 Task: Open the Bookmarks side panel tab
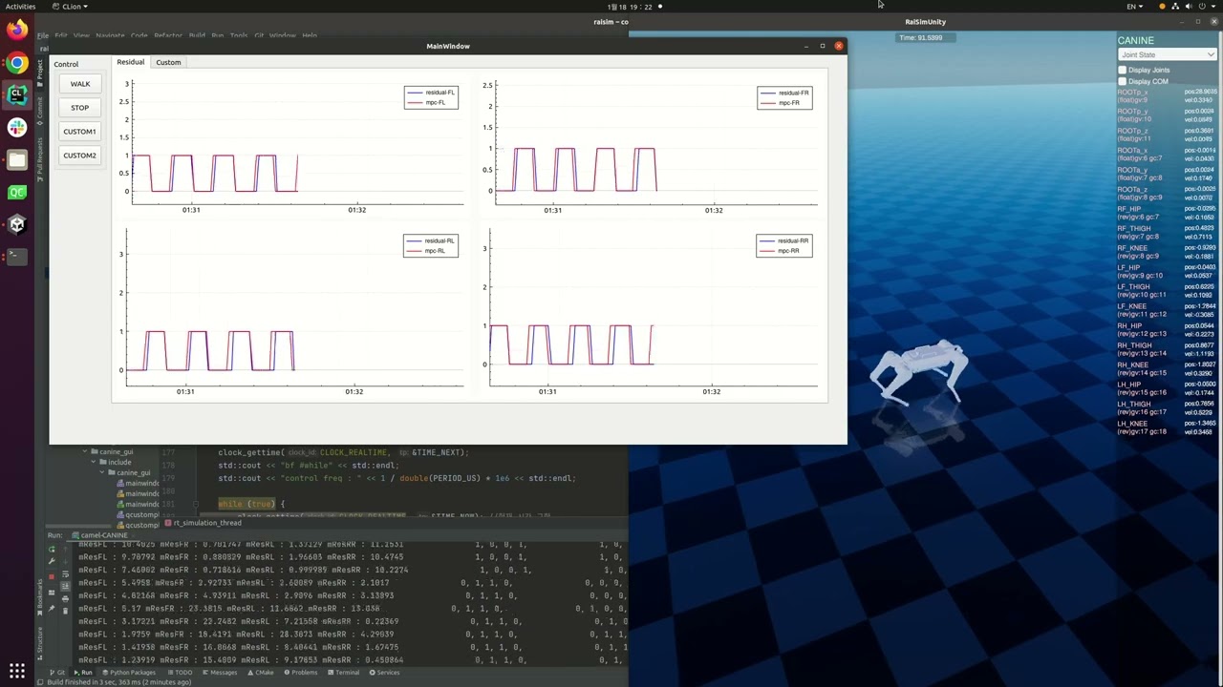pos(40,599)
